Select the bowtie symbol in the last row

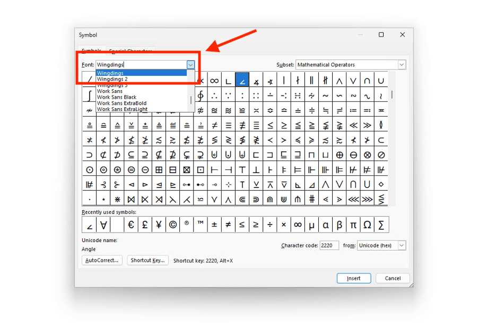(131, 200)
